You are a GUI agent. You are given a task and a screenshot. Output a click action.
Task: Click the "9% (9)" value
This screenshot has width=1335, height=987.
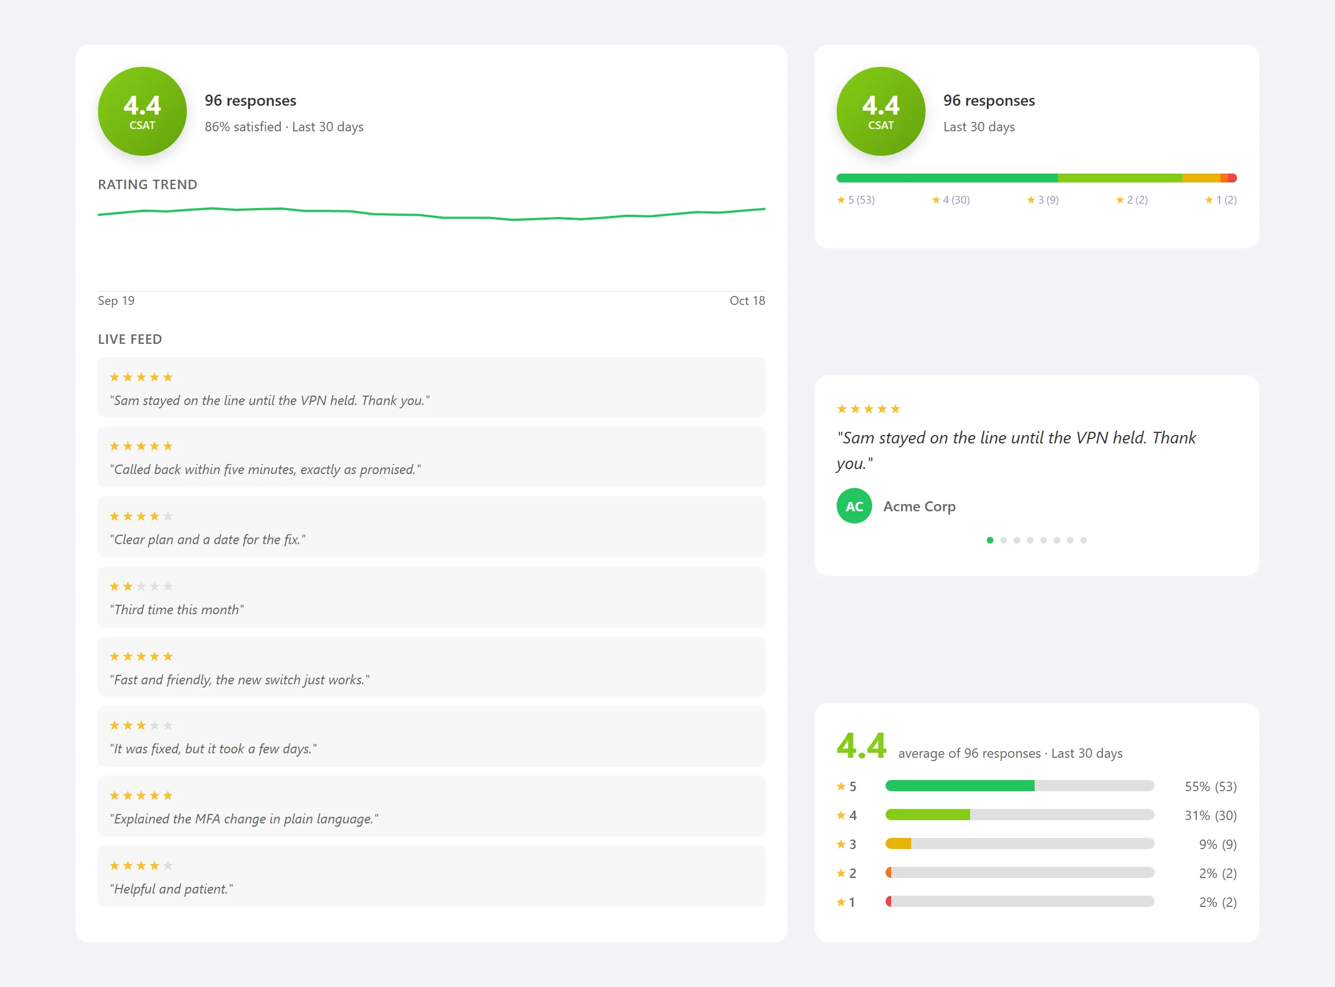tap(1218, 844)
